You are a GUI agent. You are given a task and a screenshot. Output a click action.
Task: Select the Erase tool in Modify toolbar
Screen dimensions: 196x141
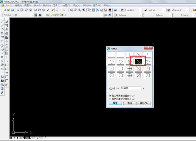tap(7, 21)
